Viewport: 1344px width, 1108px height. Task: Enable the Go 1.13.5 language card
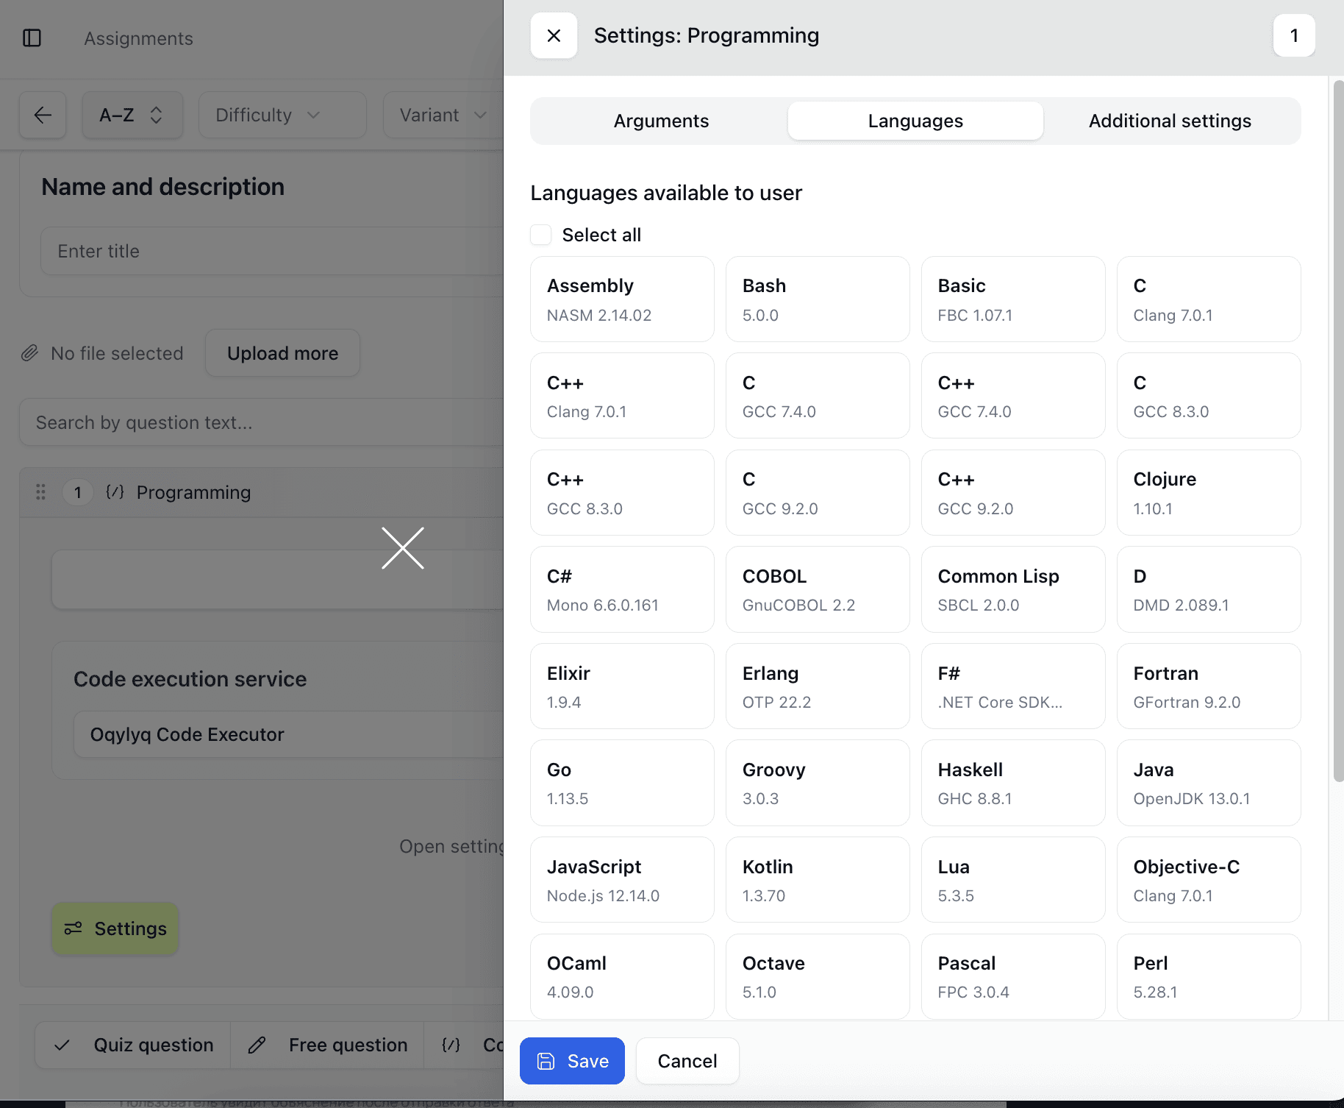622,783
